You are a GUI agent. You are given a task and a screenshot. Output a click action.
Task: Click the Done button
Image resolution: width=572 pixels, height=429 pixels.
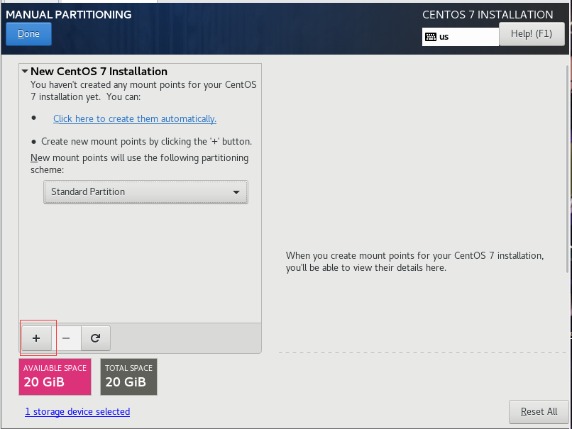(29, 34)
